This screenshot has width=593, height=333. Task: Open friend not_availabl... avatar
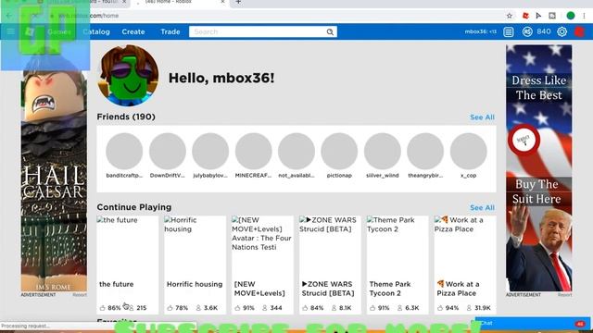[x=296, y=151]
